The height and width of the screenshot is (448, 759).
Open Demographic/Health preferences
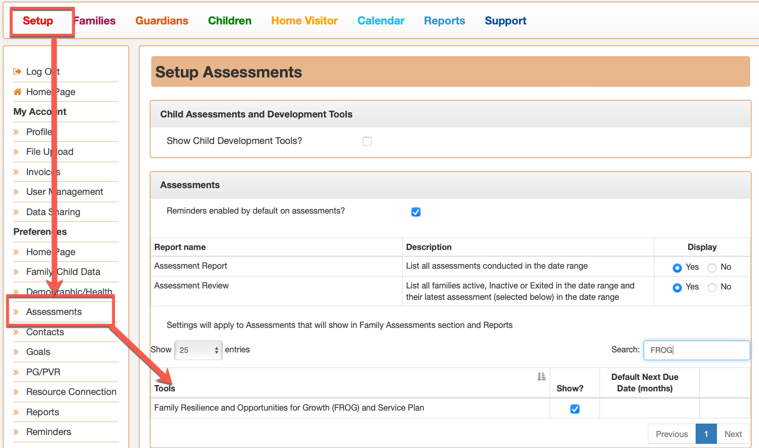[70, 292]
